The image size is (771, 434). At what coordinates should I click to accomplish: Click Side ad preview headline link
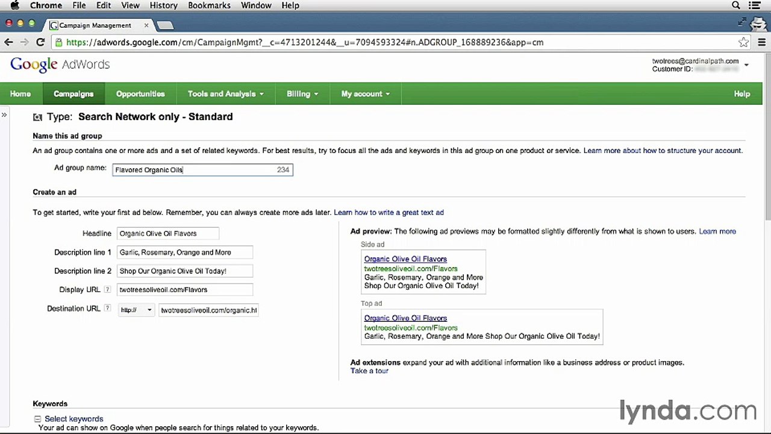(x=405, y=259)
